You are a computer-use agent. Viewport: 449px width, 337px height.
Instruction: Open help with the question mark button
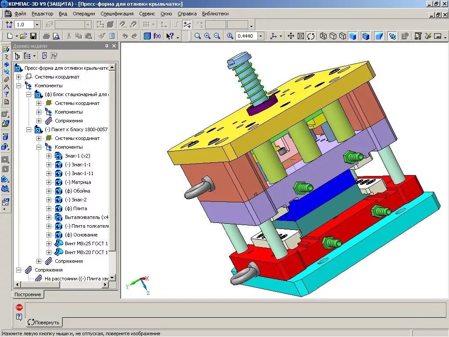[19, 317]
